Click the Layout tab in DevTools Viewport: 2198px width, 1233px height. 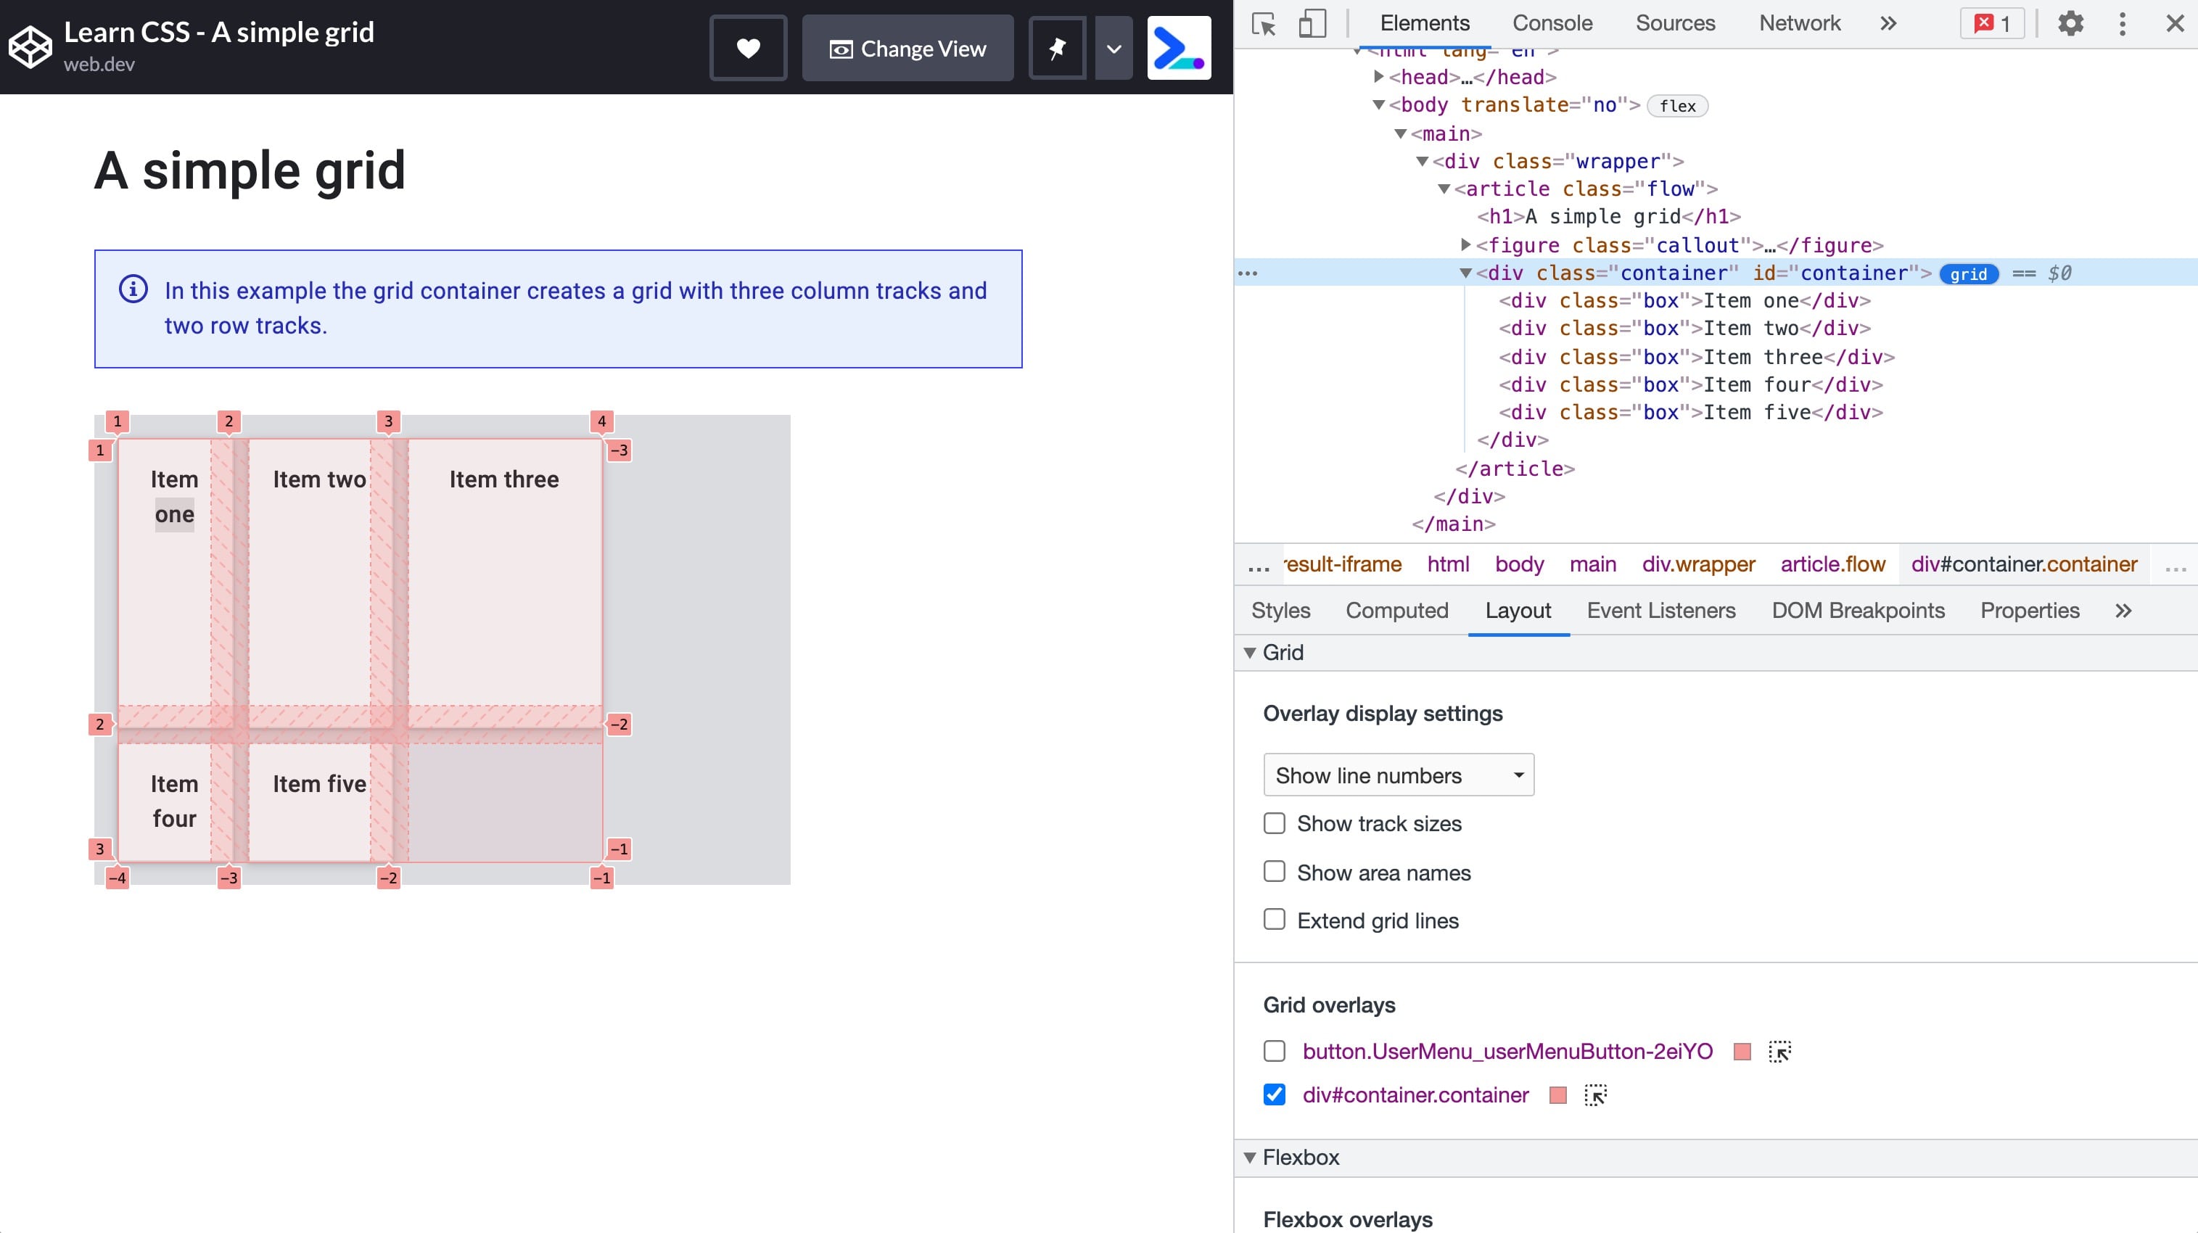[1517, 611]
